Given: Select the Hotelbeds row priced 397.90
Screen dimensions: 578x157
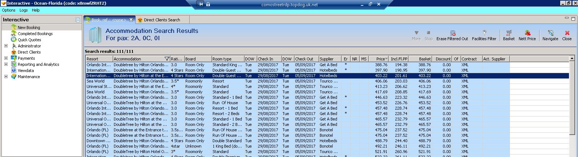Looking at the screenshot, I should (327, 70).
